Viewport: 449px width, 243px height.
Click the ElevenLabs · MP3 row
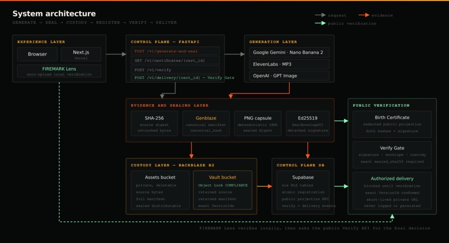pyautogui.click(x=289, y=64)
